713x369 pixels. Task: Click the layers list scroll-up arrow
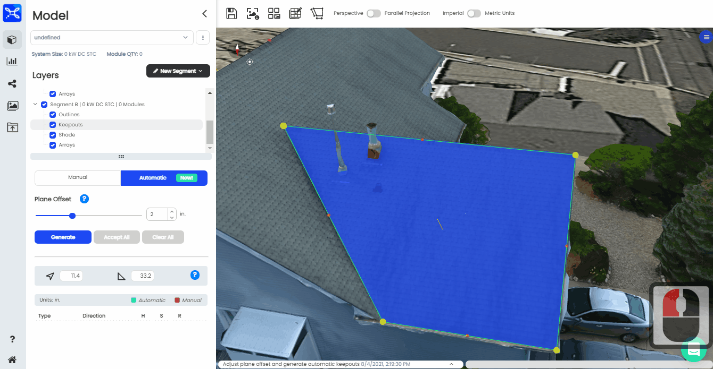click(x=210, y=93)
